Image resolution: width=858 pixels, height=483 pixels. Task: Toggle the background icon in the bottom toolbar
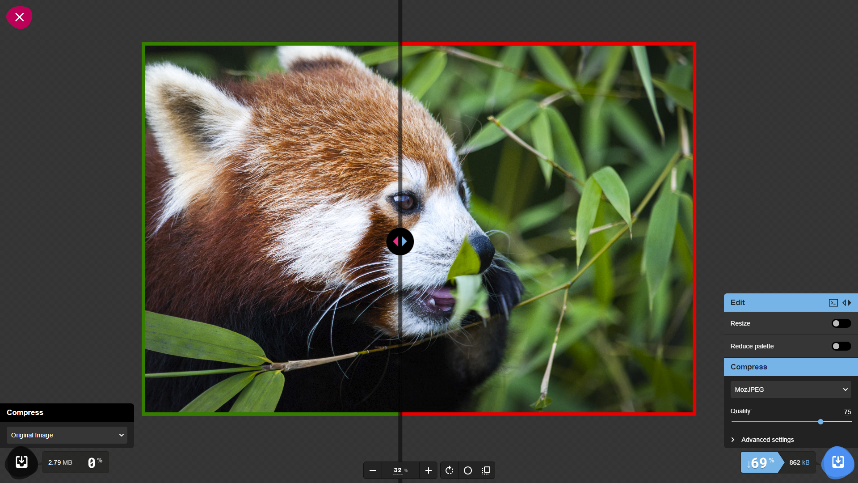coord(486,470)
